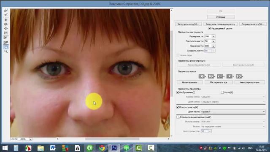Click the Маскировать все button
The width and height of the screenshot is (270, 152).
(x=219, y=82)
